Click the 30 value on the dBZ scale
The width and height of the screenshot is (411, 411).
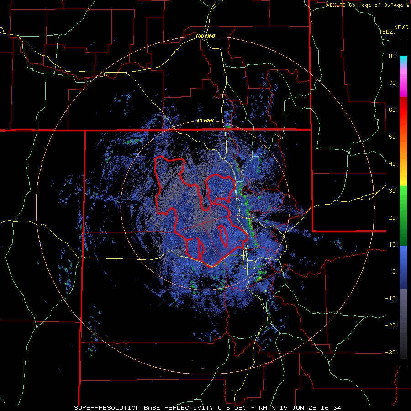click(392, 191)
